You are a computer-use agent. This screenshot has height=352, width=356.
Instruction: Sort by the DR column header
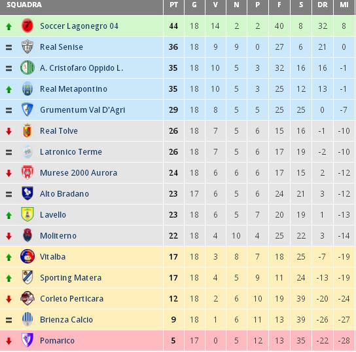[323, 5]
